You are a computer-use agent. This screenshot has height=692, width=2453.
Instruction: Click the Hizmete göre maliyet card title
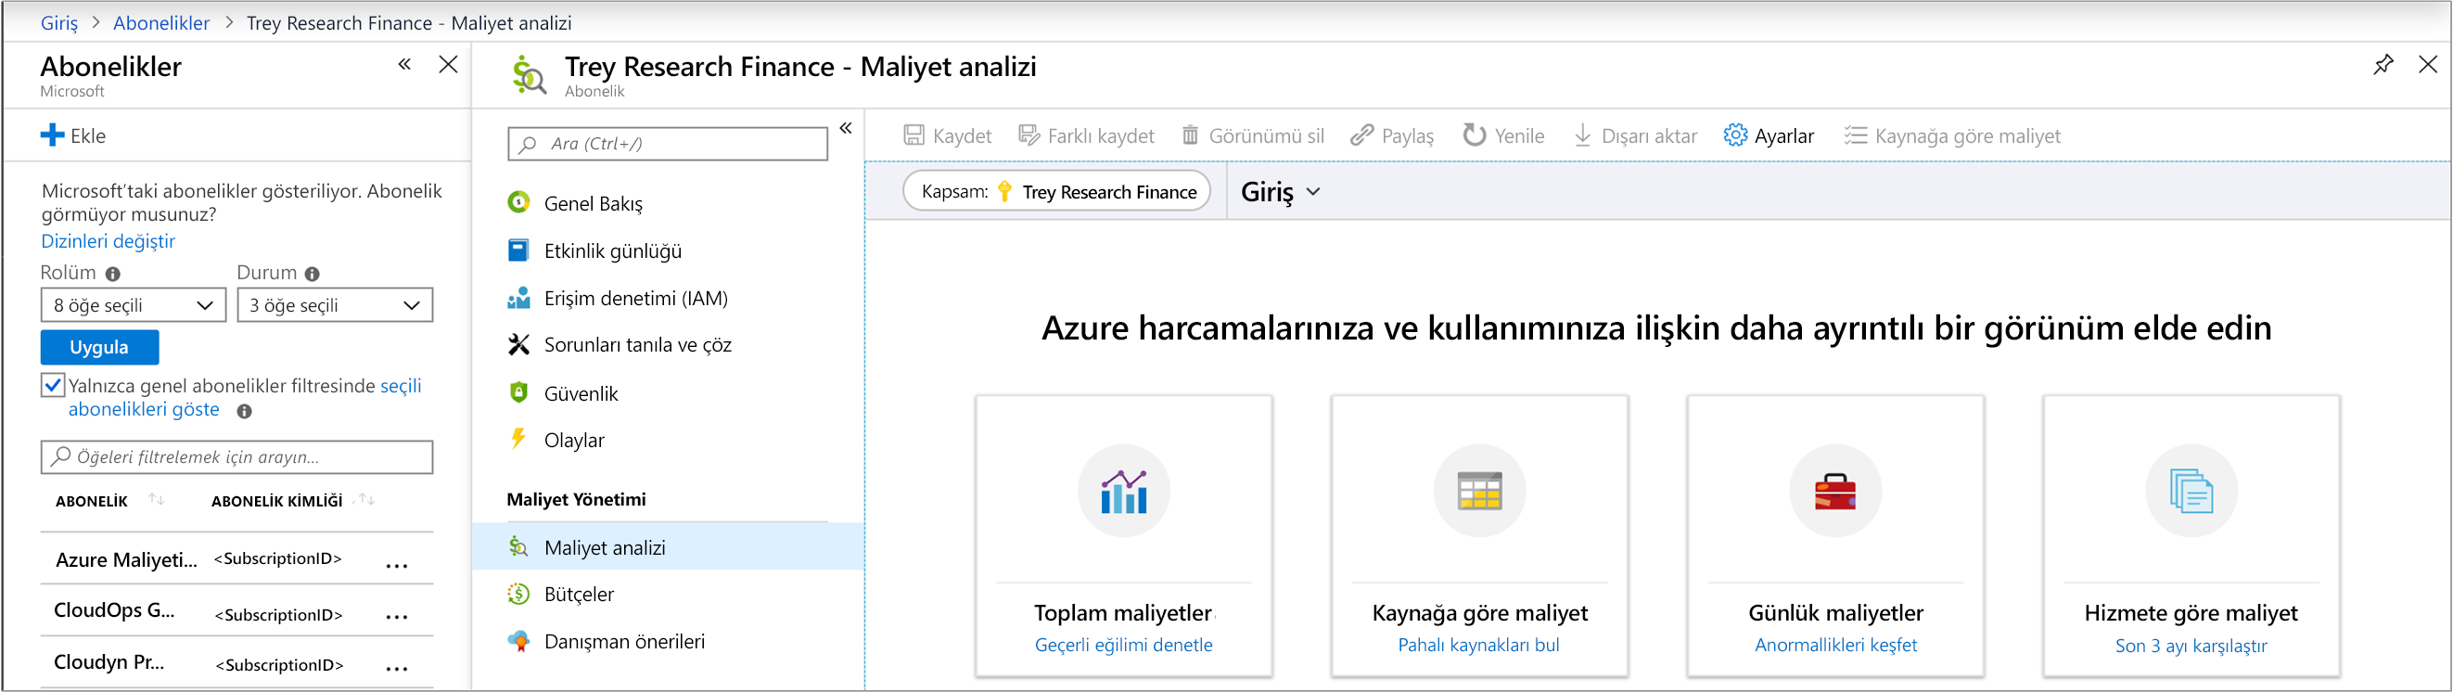pos(2191,613)
